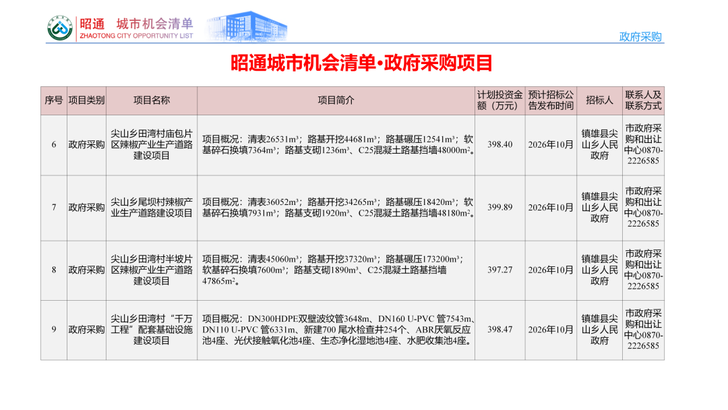The height and width of the screenshot is (410, 728).
Task: Click project name 尖山乡田湾村半坡片区辣椒产业生产道路建设项目
Action: pos(152,270)
